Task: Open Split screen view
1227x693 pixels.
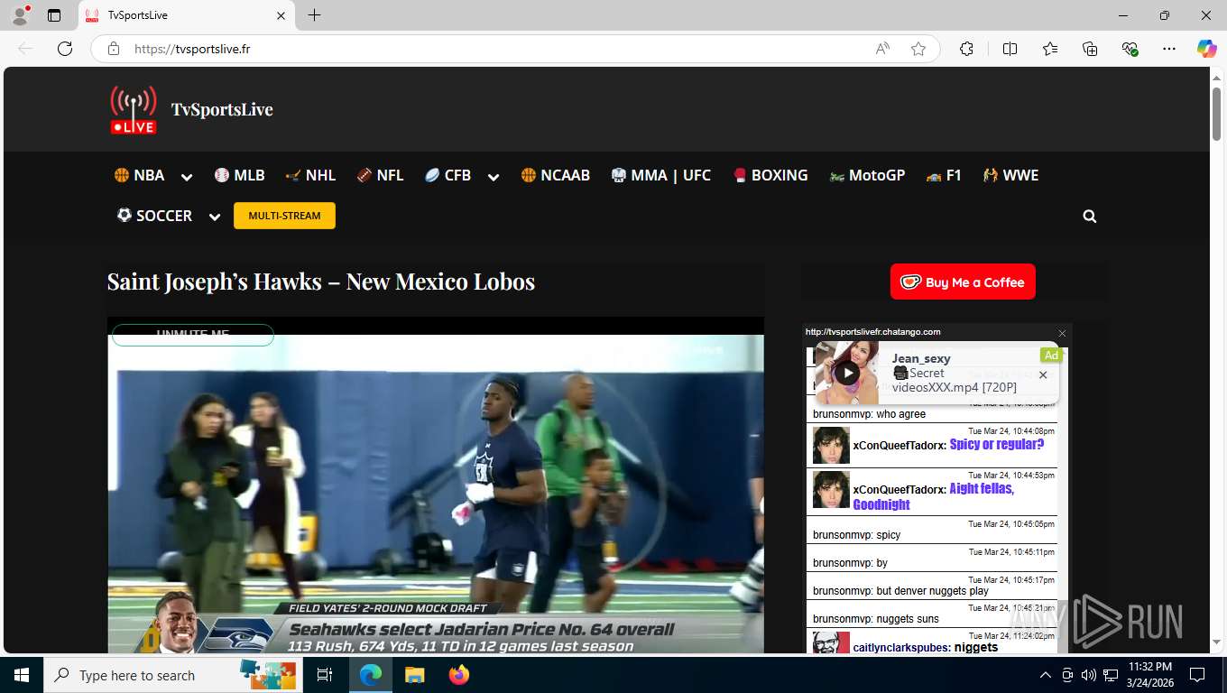Action: click(x=1010, y=49)
